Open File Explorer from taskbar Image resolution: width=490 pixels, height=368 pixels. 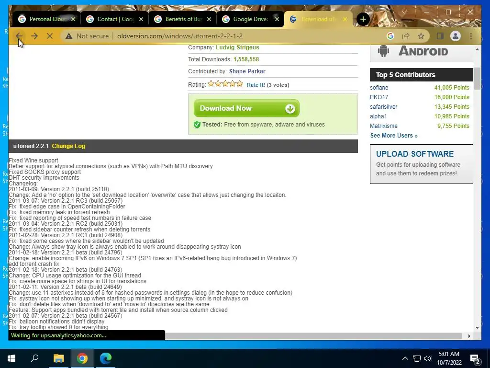tap(58, 358)
